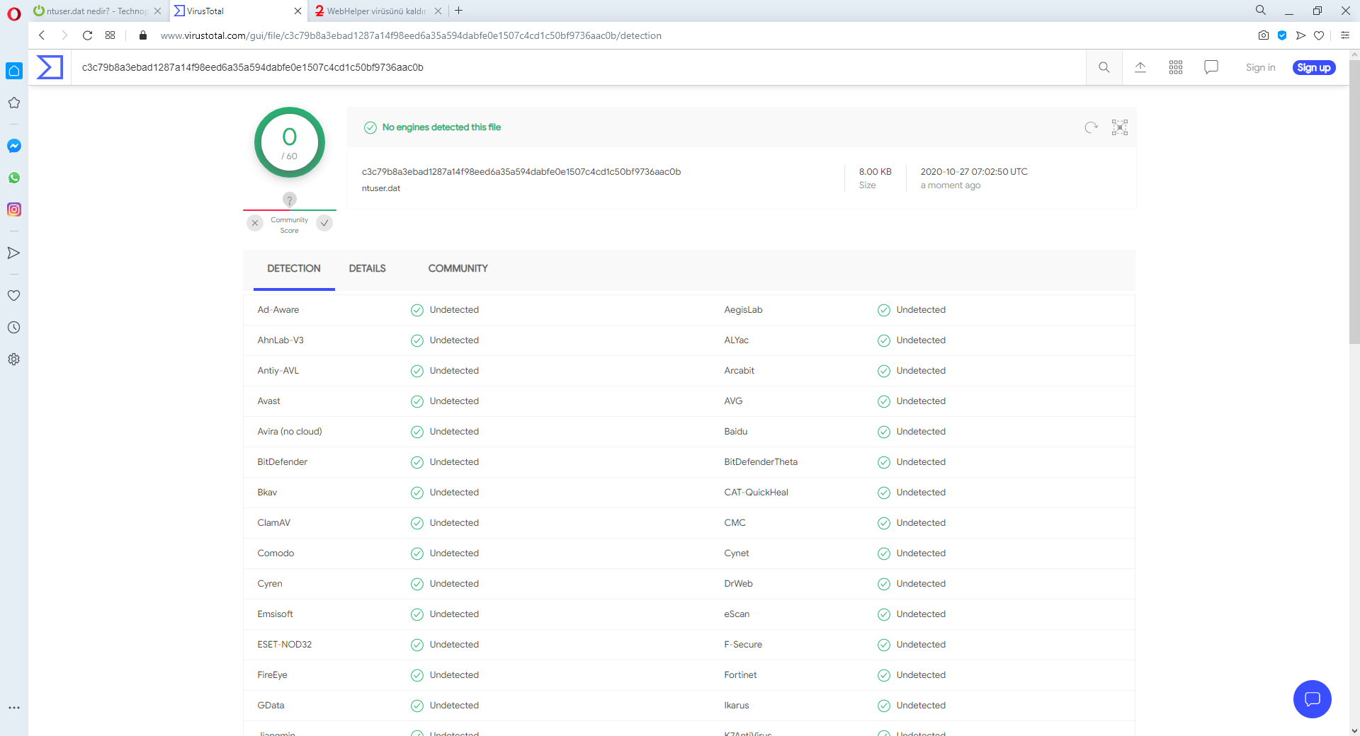1360x736 pixels.
Task: Click the CAT-QuickHeal engine name
Action: [x=756, y=493]
